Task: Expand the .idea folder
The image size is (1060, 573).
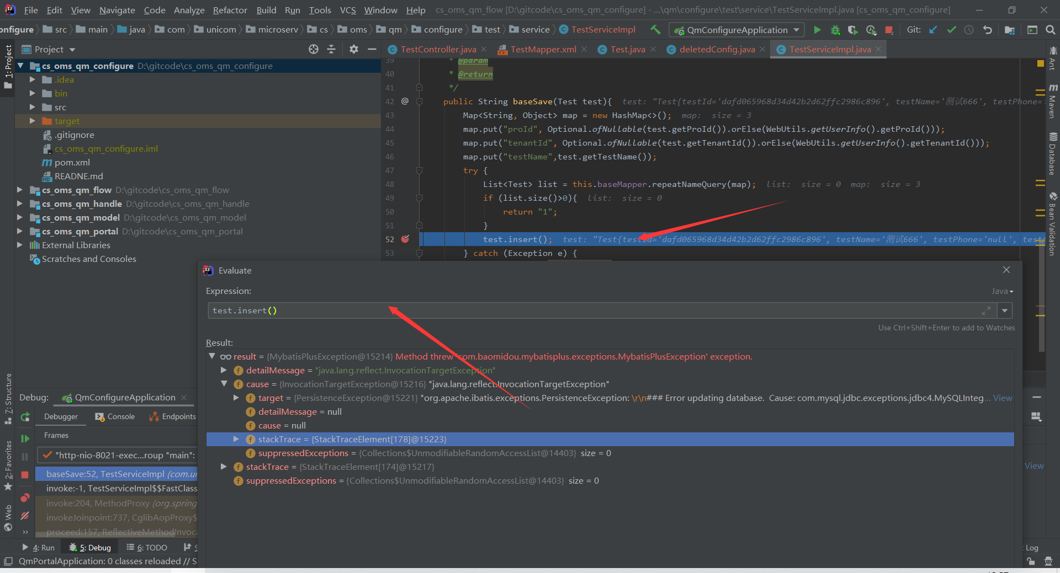Action: [x=32, y=79]
